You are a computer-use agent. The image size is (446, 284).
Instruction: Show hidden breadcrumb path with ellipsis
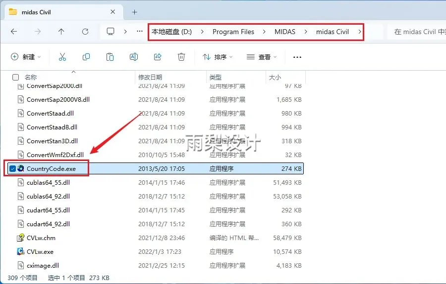140,31
